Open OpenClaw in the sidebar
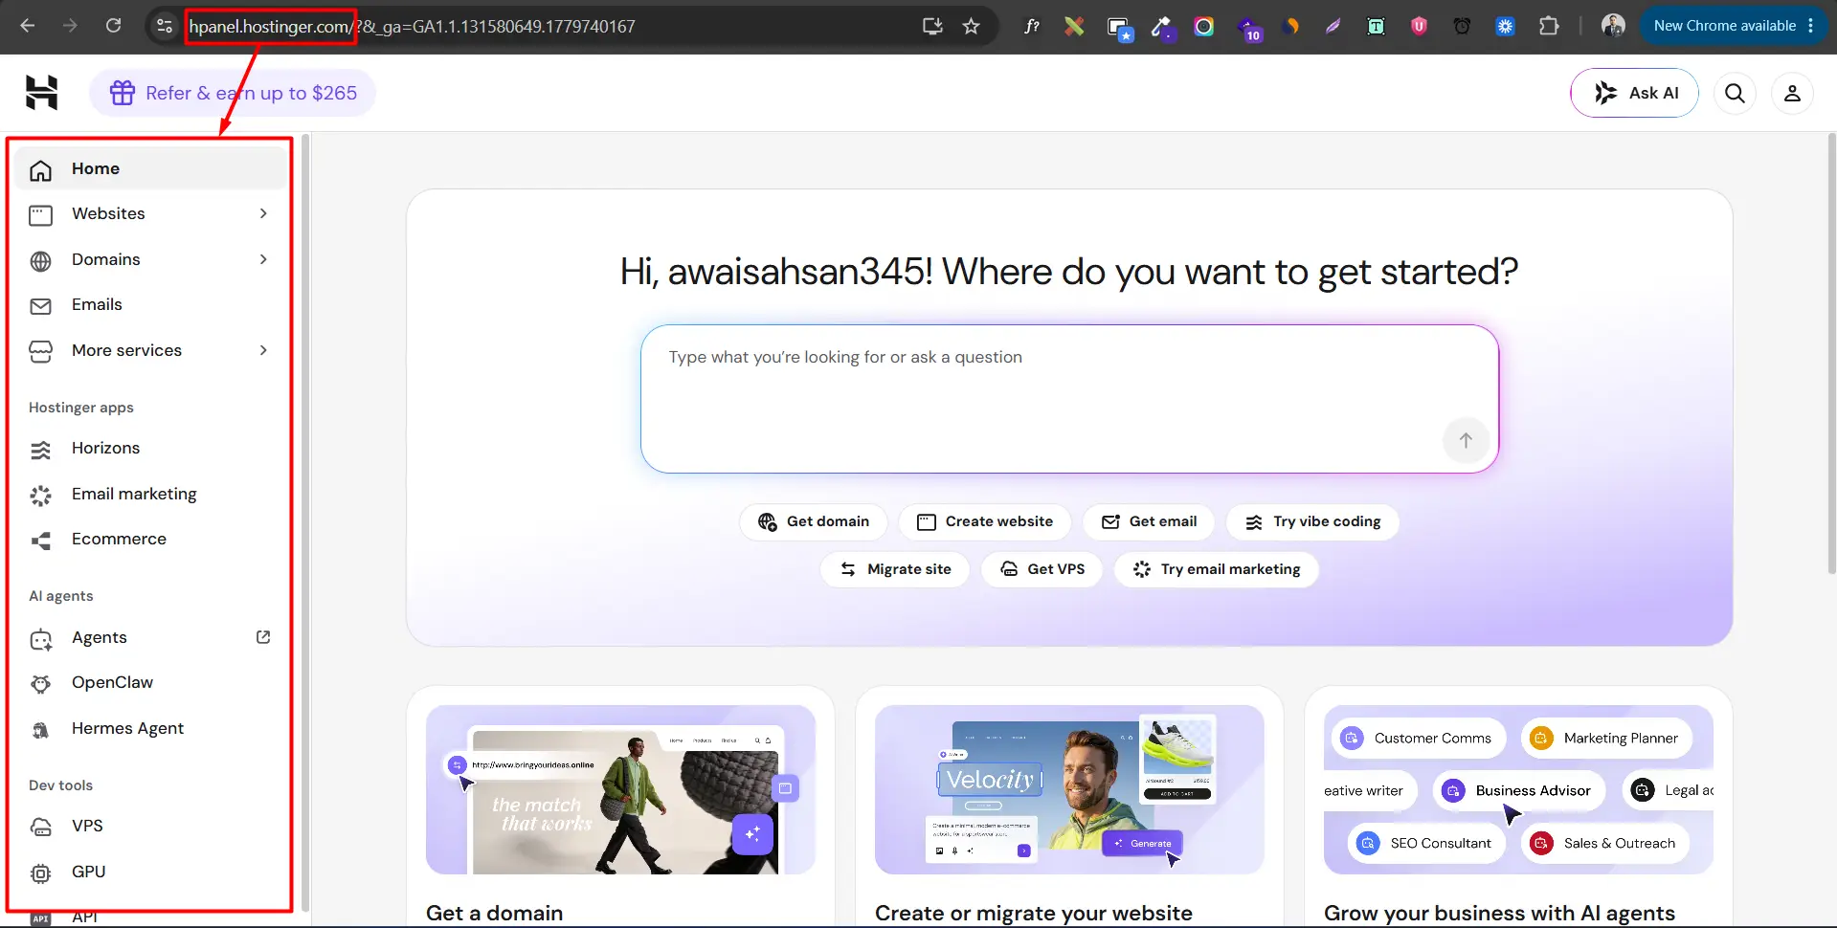 coord(150,683)
